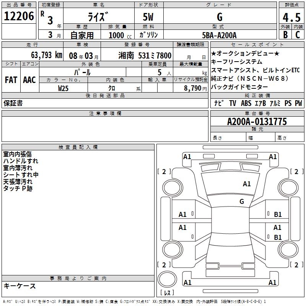This screenshot has width=306, height=306.
Task: Select the A1 mark on the hood
Action: pos(246,184)
